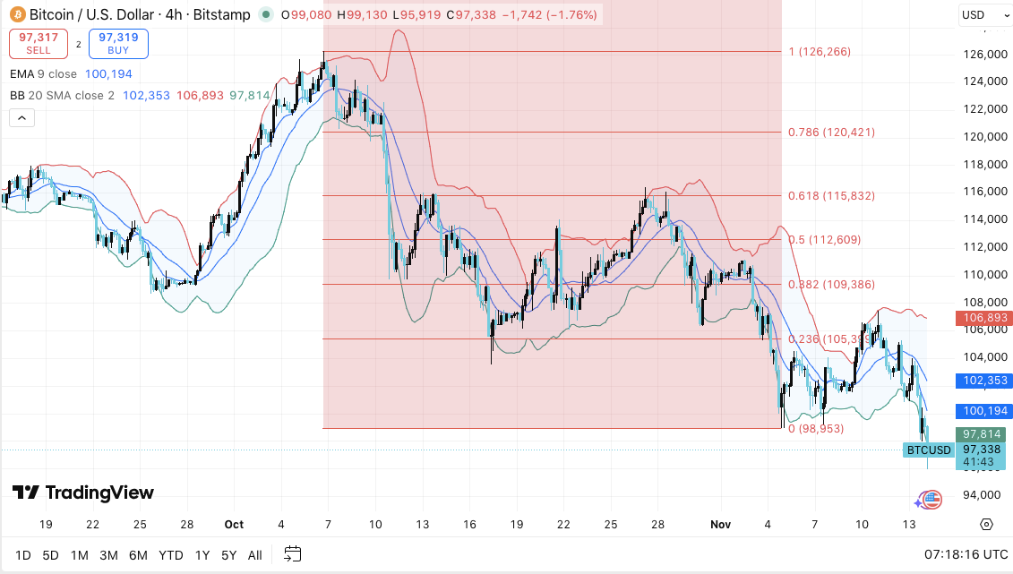The width and height of the screenshot is (1013, 574).
Task: Click the green market status dot
Action: coord(265,15)
